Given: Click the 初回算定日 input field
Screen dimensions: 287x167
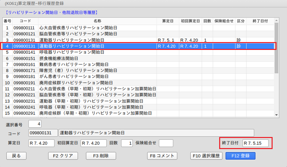Looking at the screenshot, I should click(x=94, y=143).
